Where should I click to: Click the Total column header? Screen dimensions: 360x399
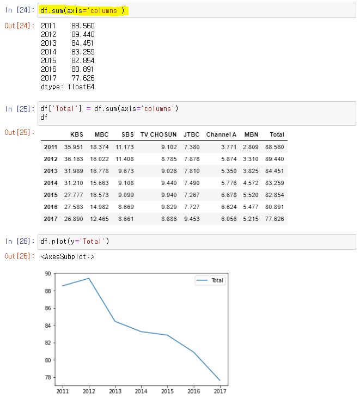click(277, 134)
